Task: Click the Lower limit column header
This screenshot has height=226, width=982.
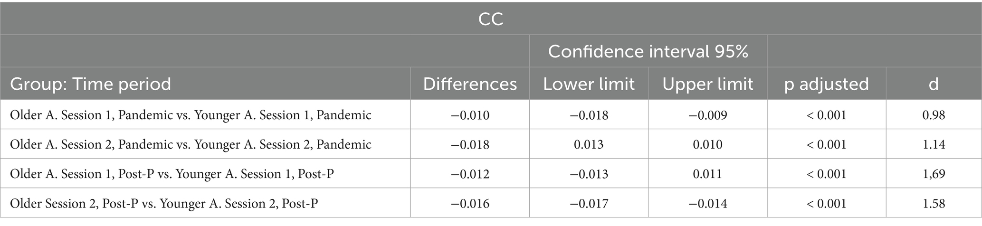Action: (589, 84)
